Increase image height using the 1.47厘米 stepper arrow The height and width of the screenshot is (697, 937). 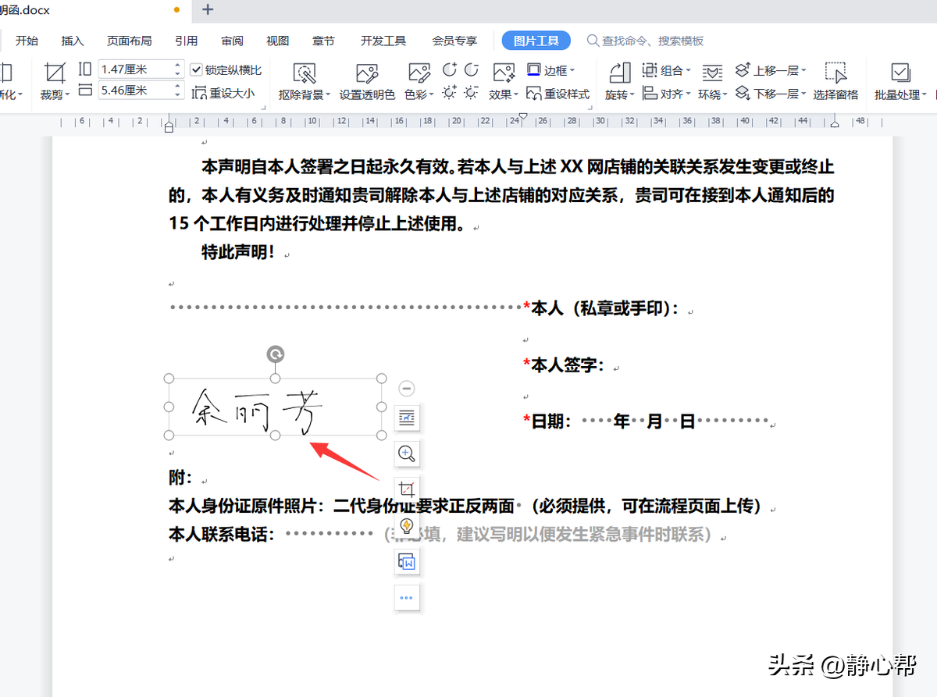pyautogui.click(x=178, y=64)
